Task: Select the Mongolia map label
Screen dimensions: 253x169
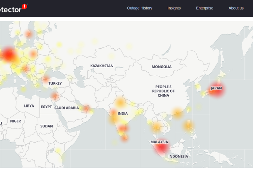Action: tap(162, 67)
